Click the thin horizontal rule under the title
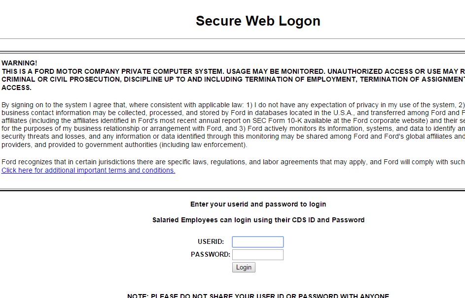The image size is (465, 298). pos(233,38)
